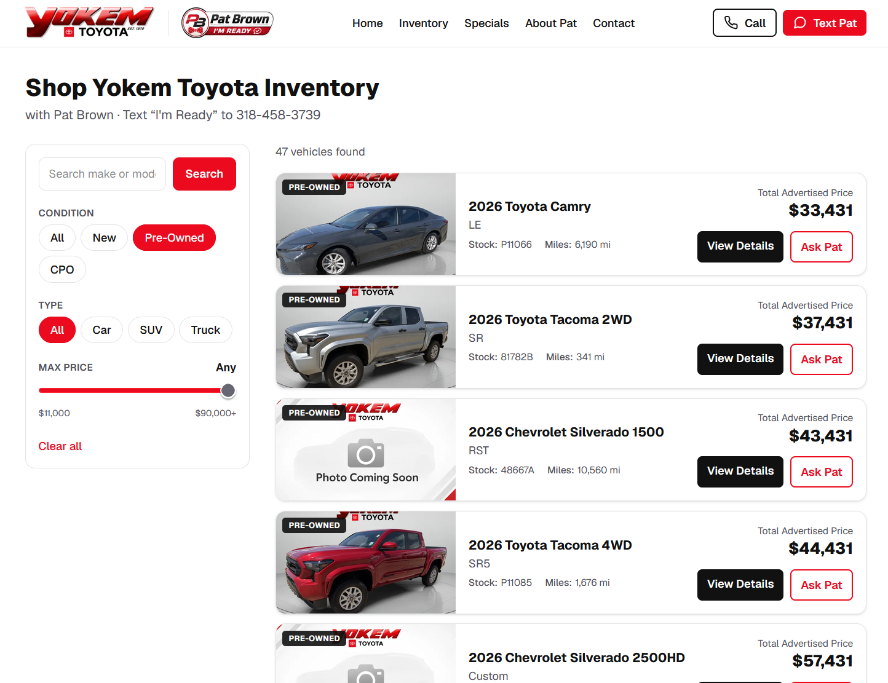Image resolution: width=888 pixels, height=683 pixels.
Task: Click the 2026 Toyota Tacoma 4WD title
Action: tap(550, 545)
